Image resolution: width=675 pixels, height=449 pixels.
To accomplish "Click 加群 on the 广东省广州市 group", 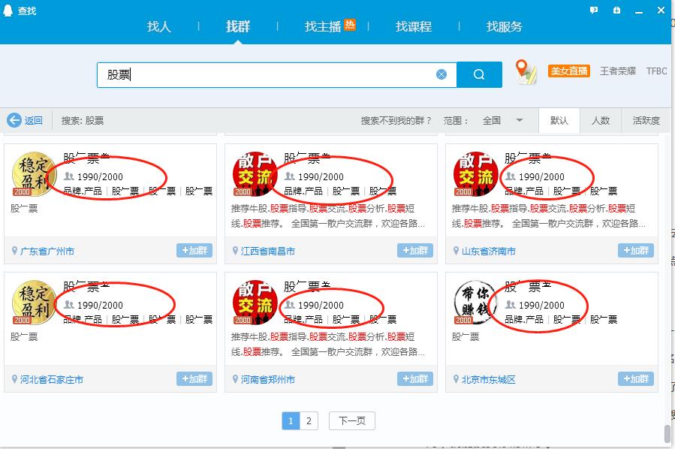I will click(x=194, y=252).
